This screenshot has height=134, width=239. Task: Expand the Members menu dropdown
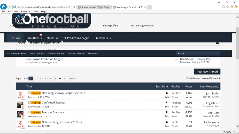tap(111, 38)
